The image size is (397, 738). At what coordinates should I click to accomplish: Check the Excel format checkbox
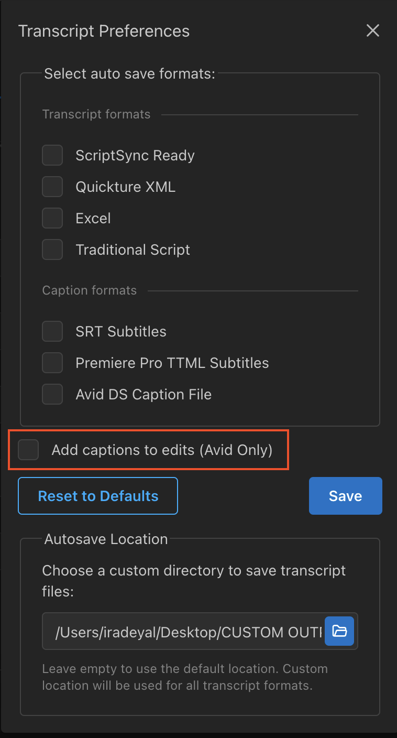(52, 218)
